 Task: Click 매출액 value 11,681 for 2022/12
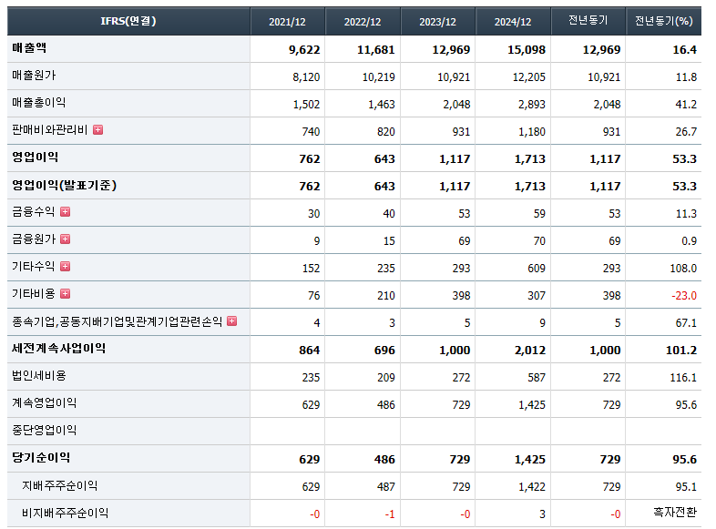click(x=376, y=50)
